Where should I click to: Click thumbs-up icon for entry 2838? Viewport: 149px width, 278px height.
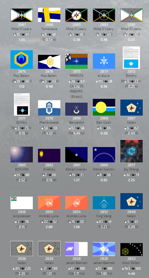coord(14,269)
